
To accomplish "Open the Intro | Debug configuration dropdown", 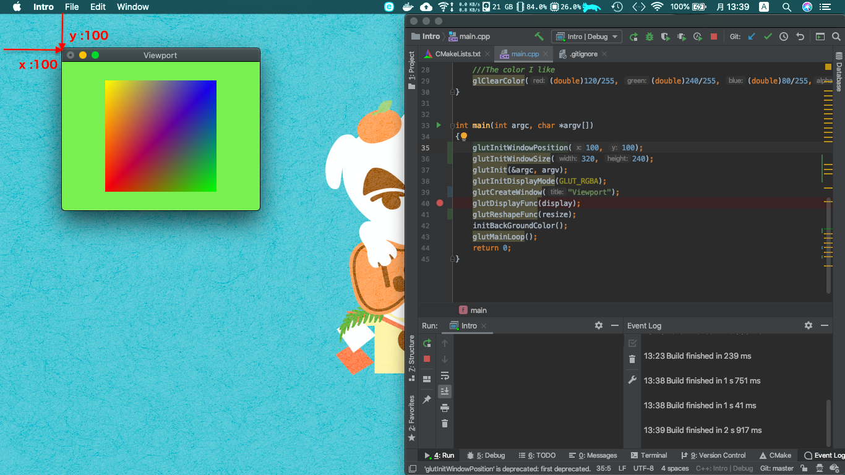I will point(586,36).
